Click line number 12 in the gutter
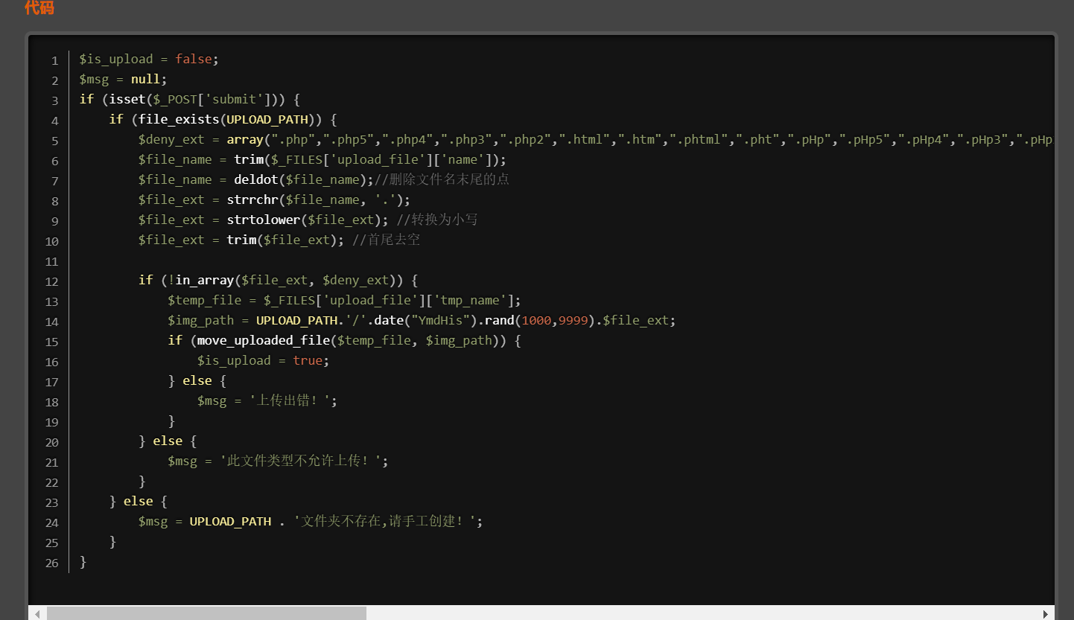The width and height of the screenshot is (1074, 620). [51, 281]
